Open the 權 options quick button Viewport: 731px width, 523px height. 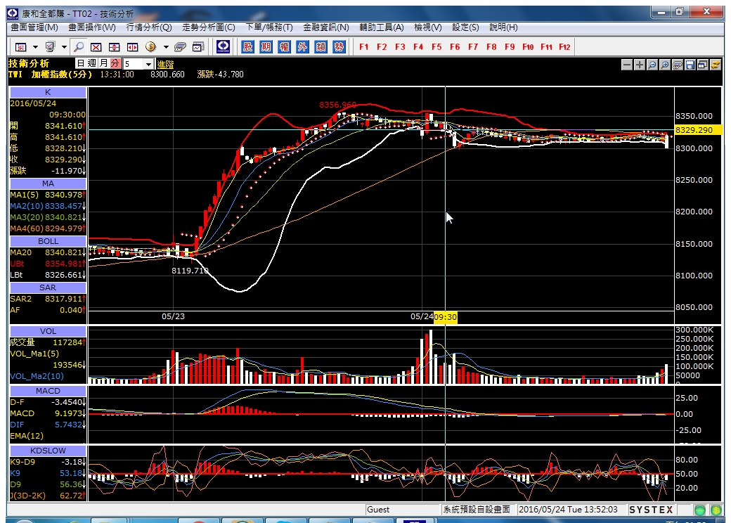tap(284, 46)
